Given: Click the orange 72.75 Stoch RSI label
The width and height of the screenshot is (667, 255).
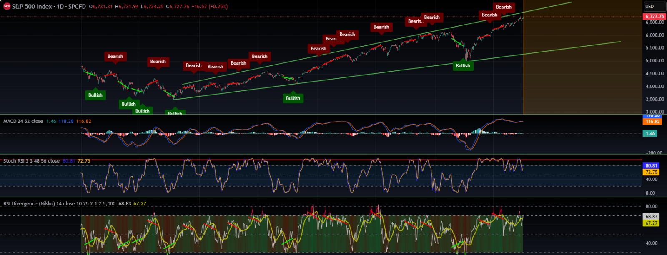Looking at the screenshot, I should (651, 172).
